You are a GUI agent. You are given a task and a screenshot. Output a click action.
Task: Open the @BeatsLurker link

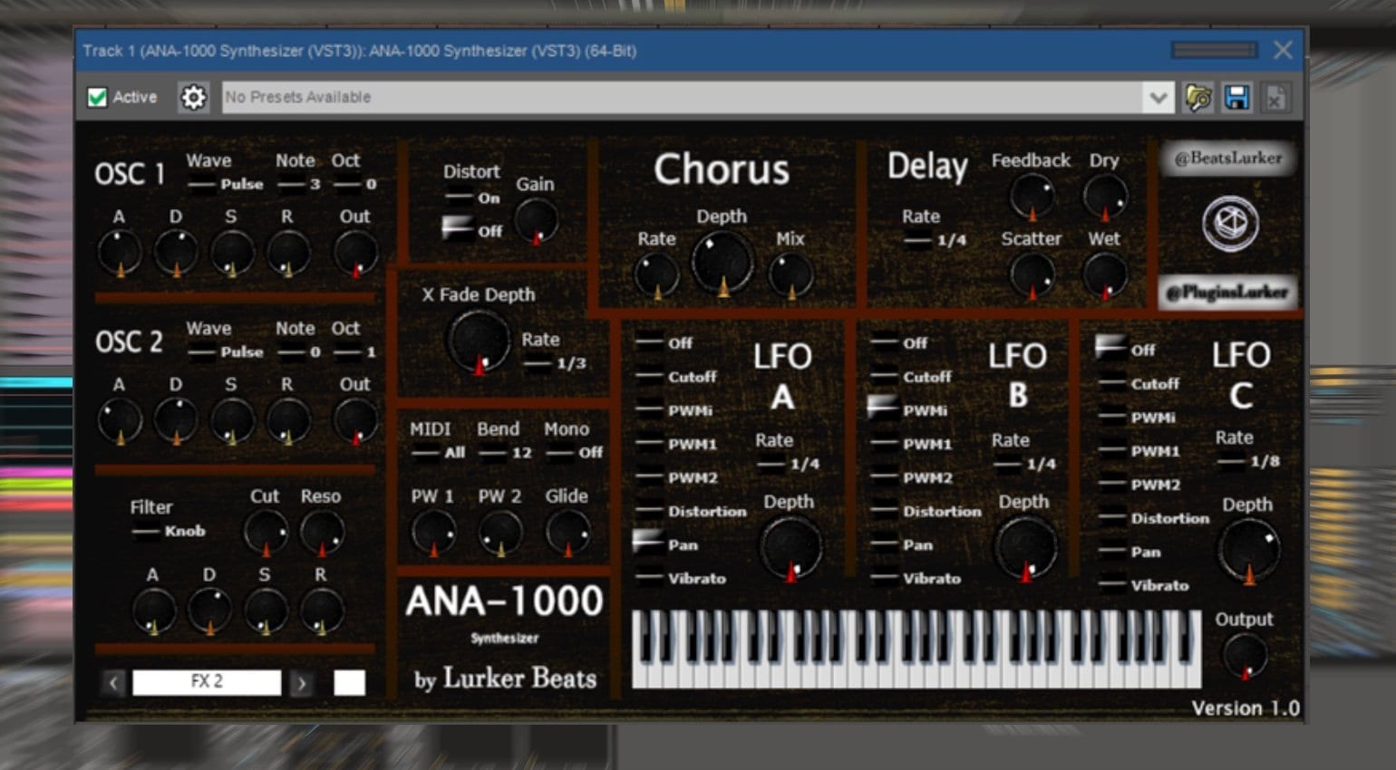[1228, 158]
